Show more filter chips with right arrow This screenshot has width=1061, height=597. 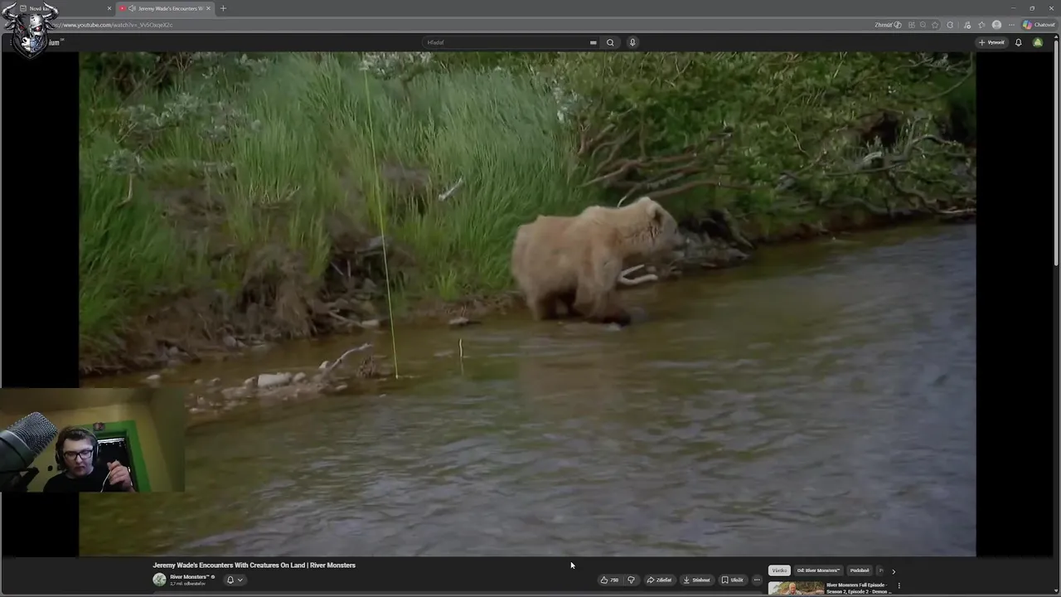(x=893, y=570)
